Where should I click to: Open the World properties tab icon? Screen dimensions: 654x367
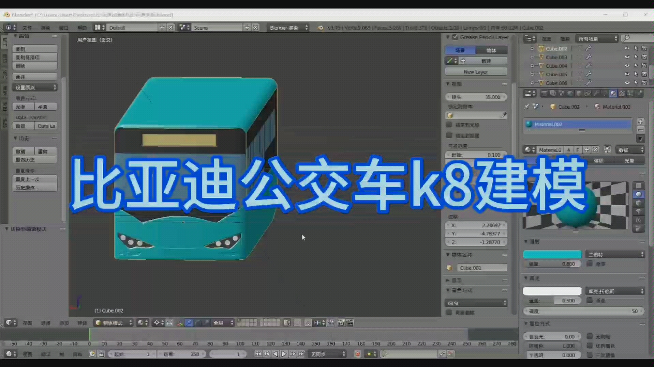570,93
